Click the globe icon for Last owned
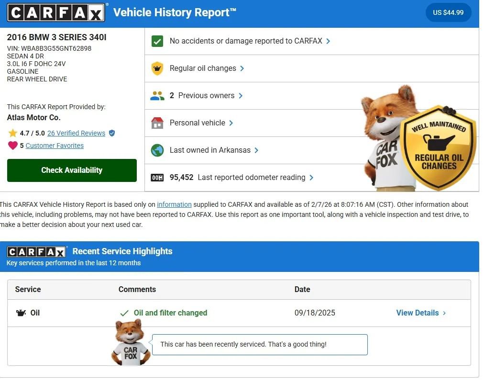Viewport: 484px width, 383px height. (157, 150)
